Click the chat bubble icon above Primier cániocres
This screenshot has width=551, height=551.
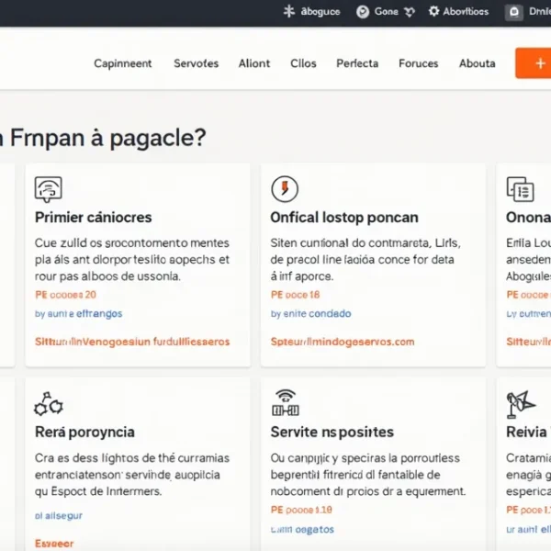click(x=48, y=189)
